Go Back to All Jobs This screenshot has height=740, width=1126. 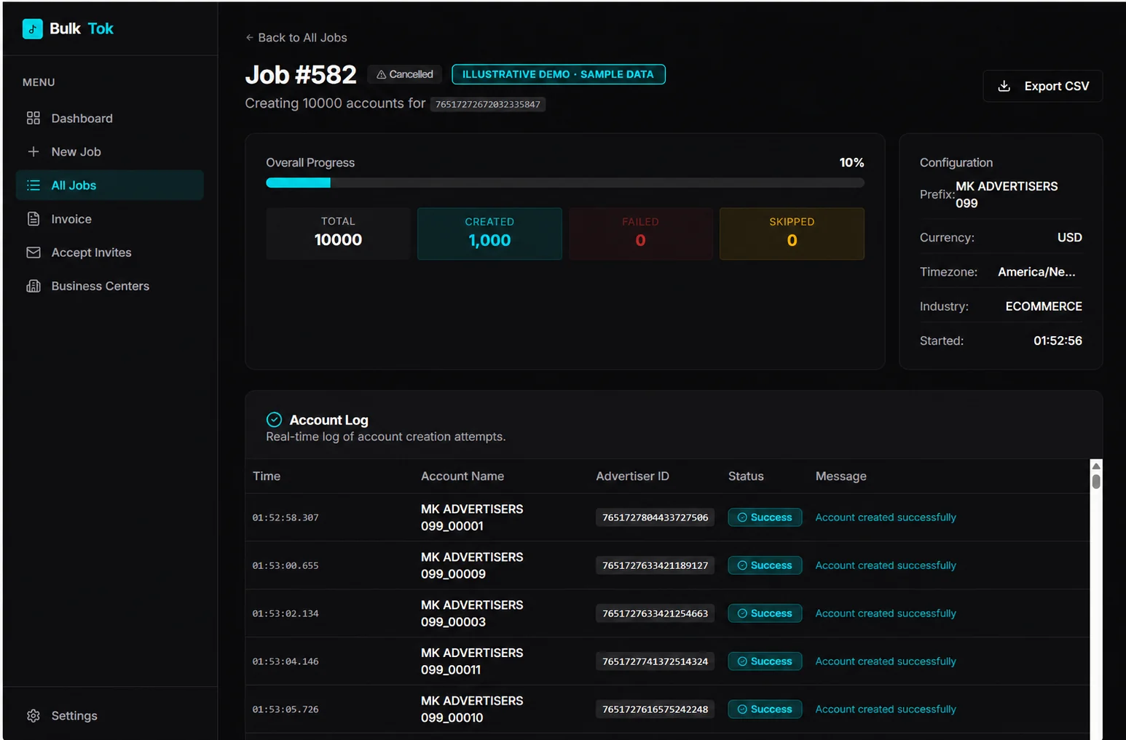296,37
